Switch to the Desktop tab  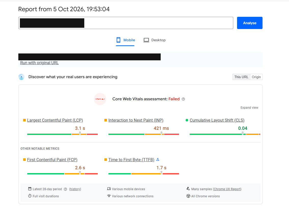(155, 40)
